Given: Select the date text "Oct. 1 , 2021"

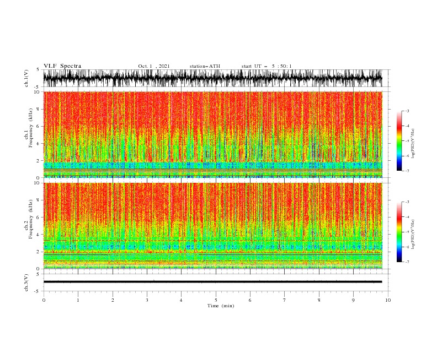Looking at the screenshot, I should point(154,66).
